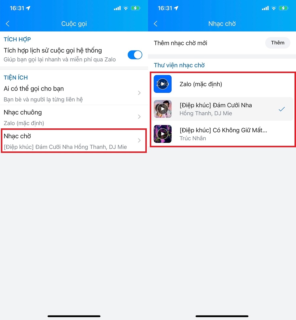Tap location arrow icon beside right 16:31
Viewport: 296px width, 320px height.
coord(176,8)
